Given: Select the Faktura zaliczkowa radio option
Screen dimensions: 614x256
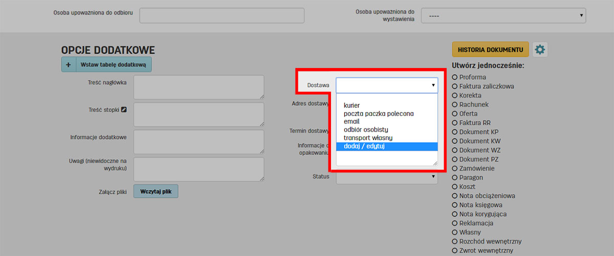Looking at the screenshot, I should (x=455, y=86).
